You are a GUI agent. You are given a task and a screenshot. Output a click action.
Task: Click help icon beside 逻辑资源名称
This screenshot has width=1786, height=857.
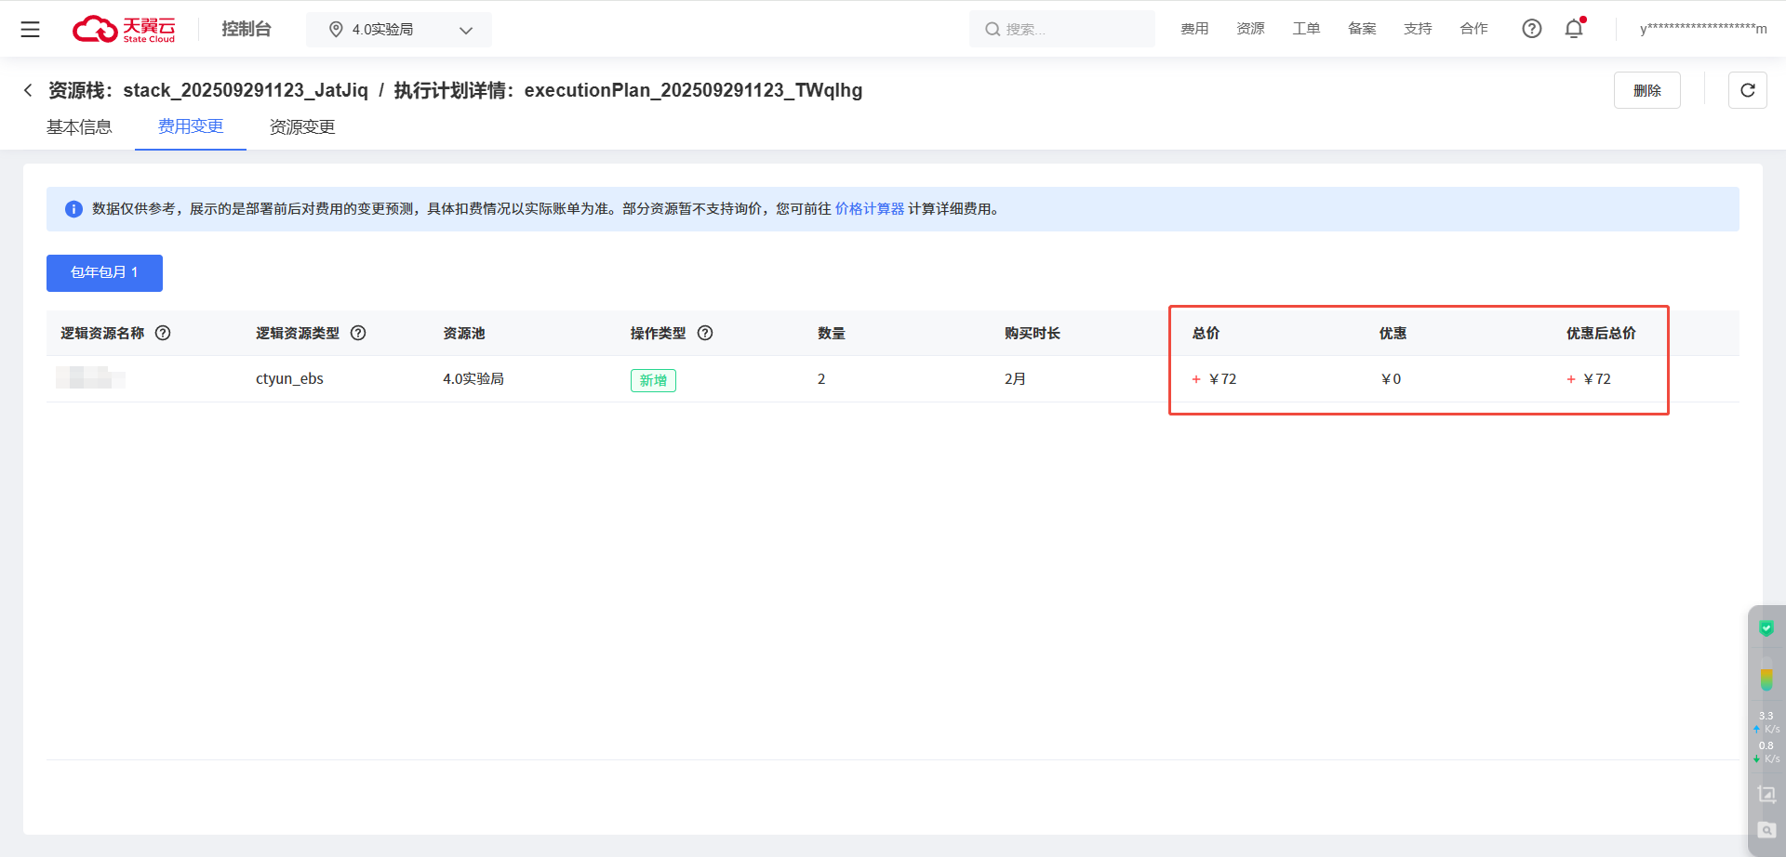pyautogui.click(x=163, y=333)
